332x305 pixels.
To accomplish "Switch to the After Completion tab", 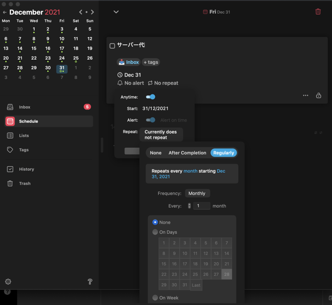I will [187, 153].
